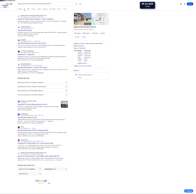This screenshot has height=194, width=196.
Task: Expand the map with the fullscreen arrows icon
Action: 107,15
